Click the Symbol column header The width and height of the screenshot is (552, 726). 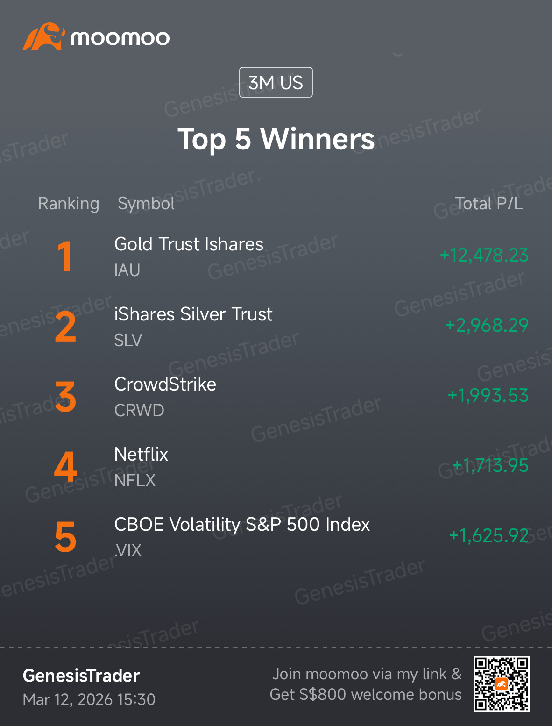click(x=146, y=204)
